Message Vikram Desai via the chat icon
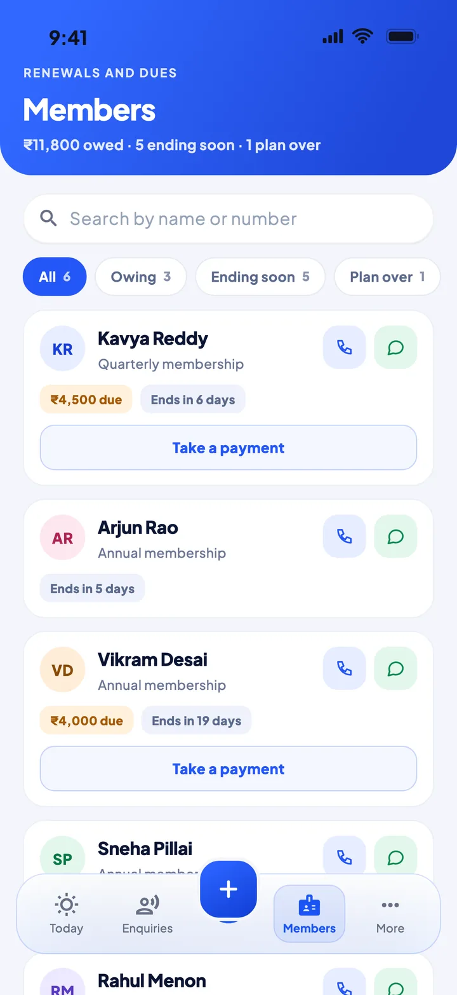The width and height of the screenshot is (457, 995). point(395,668)
